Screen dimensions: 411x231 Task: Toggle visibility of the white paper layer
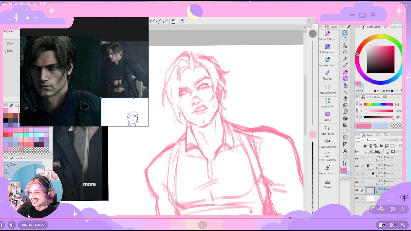point(357,199)
